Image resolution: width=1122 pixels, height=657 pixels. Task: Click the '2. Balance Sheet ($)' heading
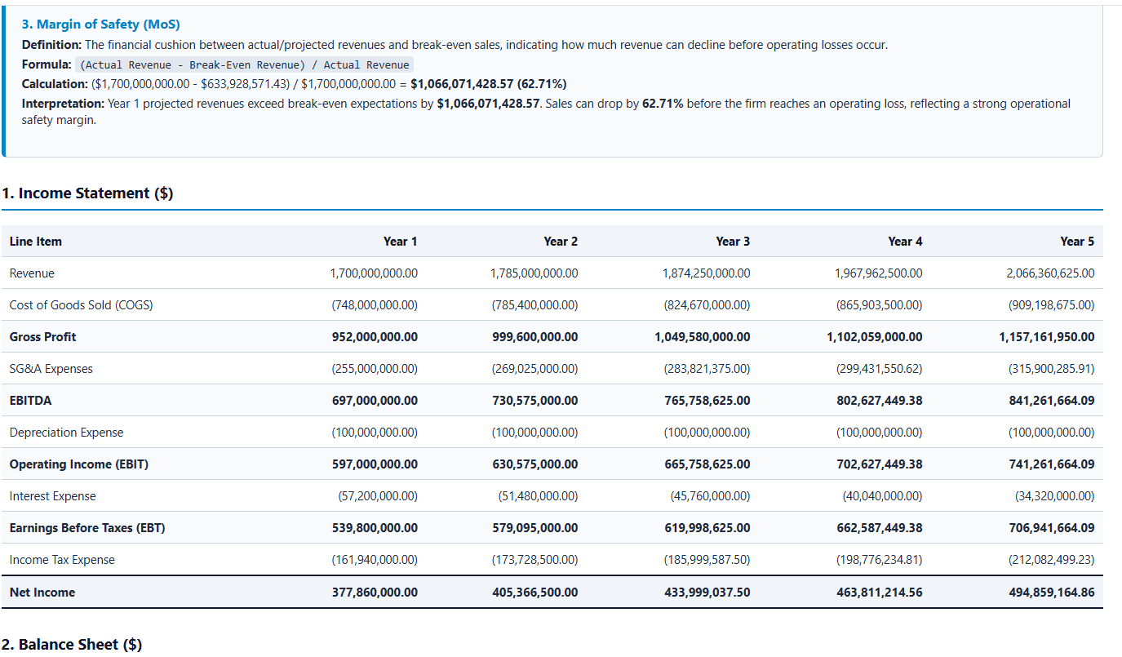click(72, 645)
